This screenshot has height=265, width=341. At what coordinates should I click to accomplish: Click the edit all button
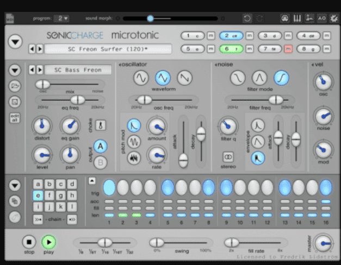pos(15,118)
